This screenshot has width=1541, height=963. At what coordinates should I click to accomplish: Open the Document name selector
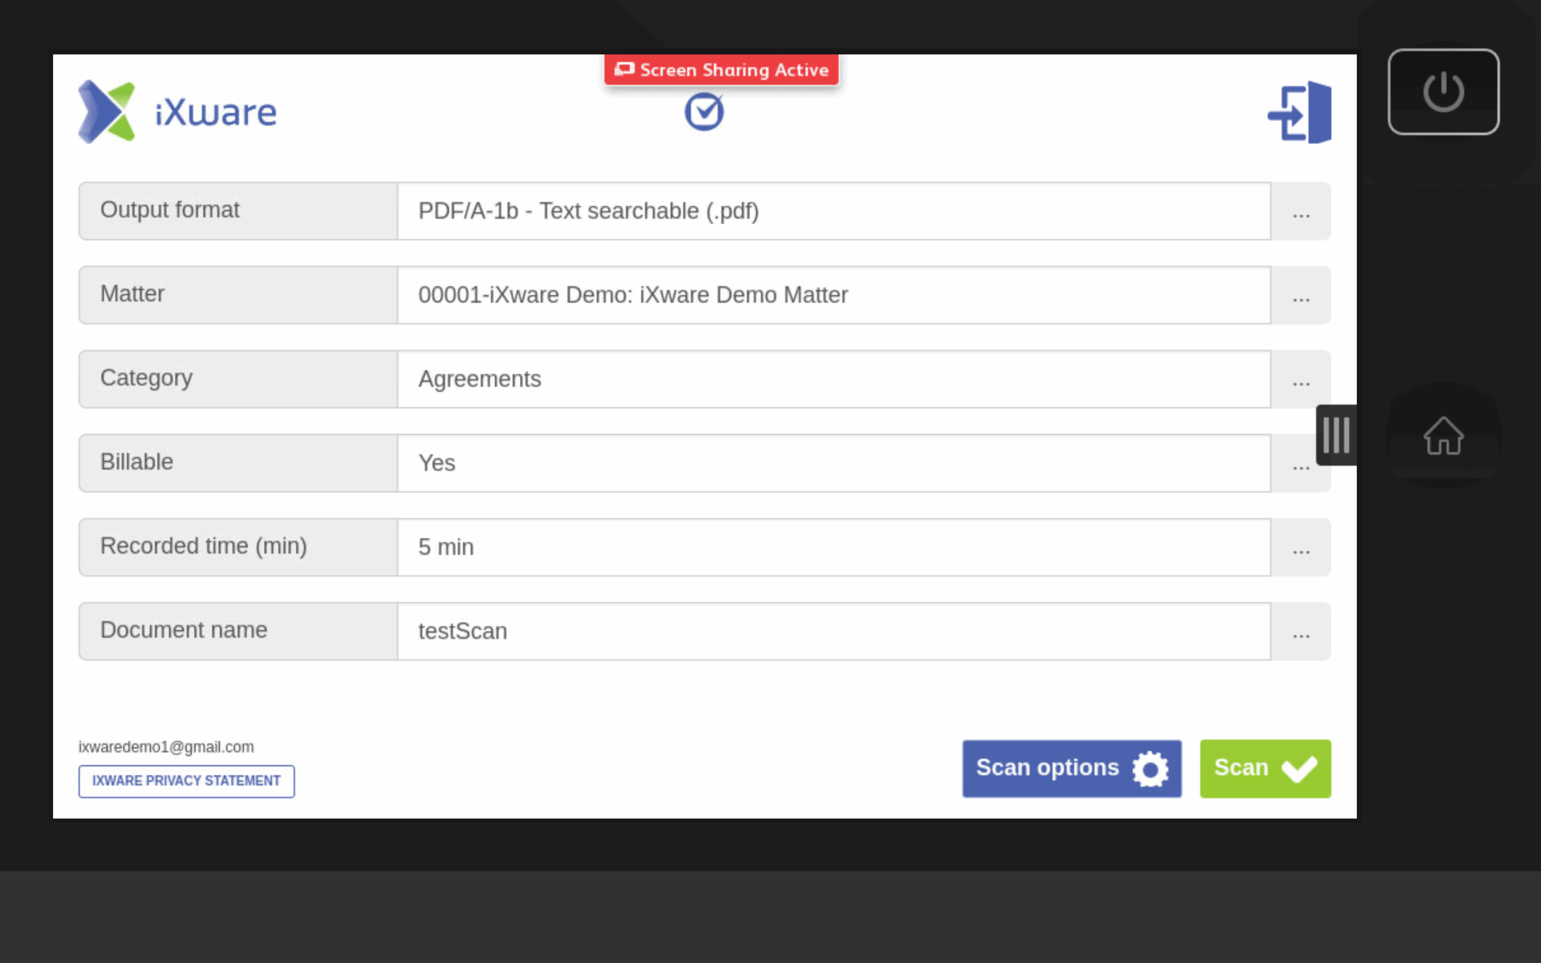[x=1300, y=631]
